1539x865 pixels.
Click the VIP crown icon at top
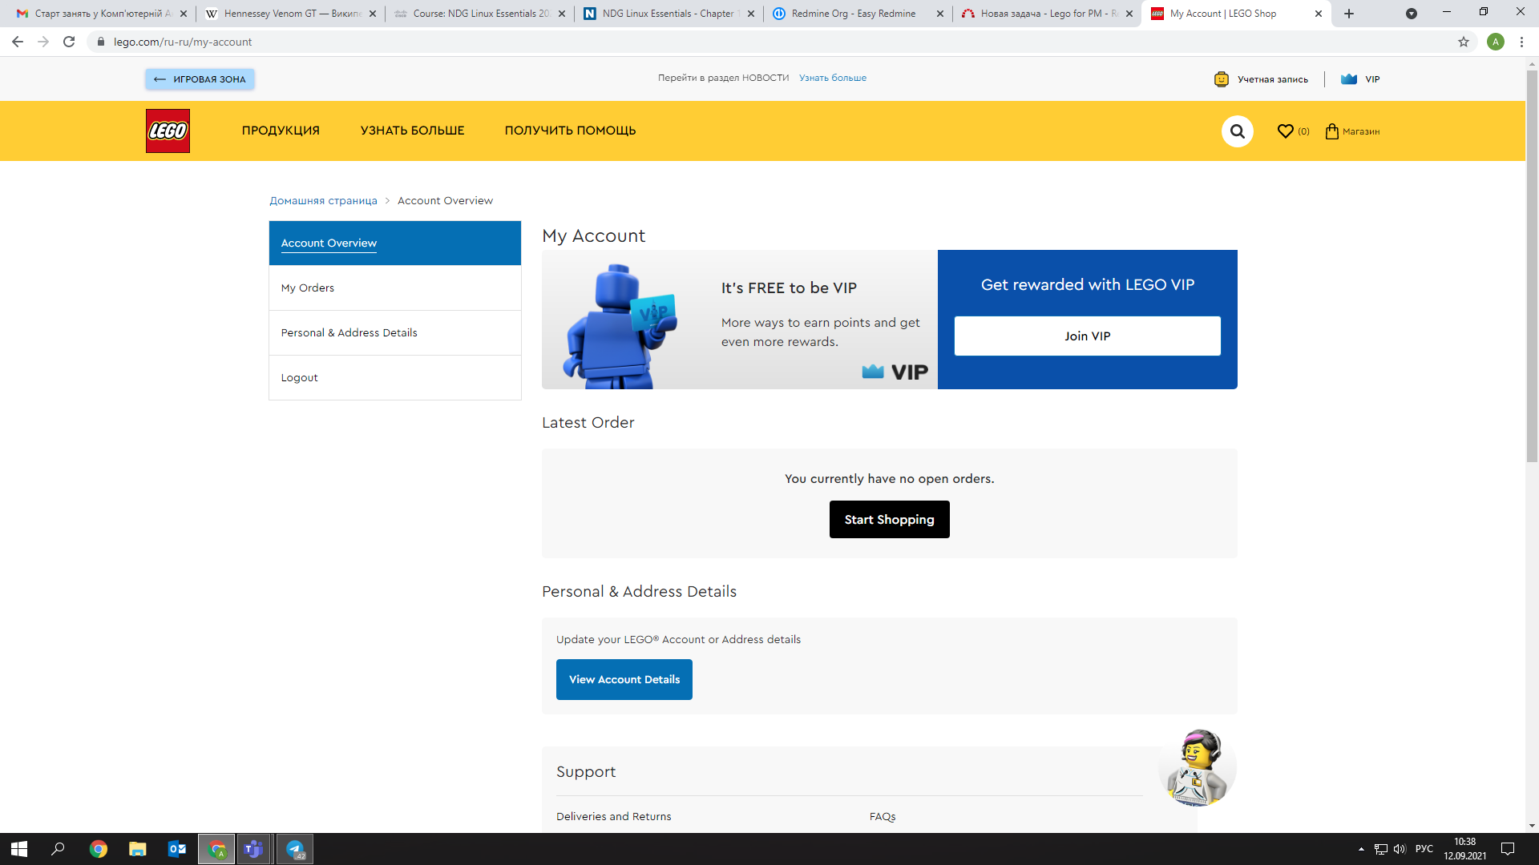tap(1349, 79)
